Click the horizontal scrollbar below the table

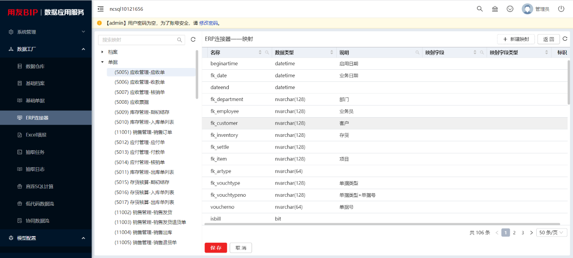pyautogui.click(x=381, y=224)
